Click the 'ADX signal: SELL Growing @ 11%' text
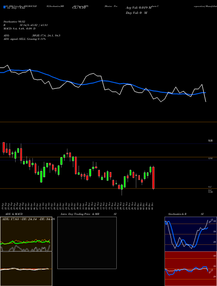217x286 pixels. point(24,39)
